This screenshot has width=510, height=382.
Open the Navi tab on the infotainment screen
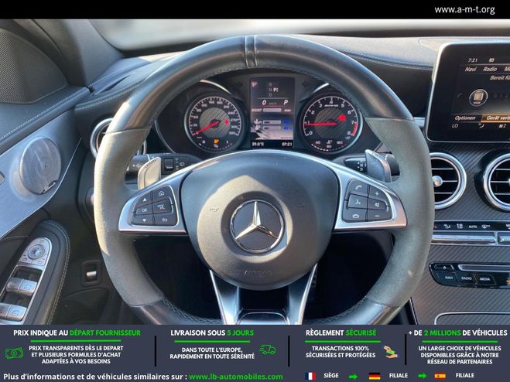pos(471,70)
